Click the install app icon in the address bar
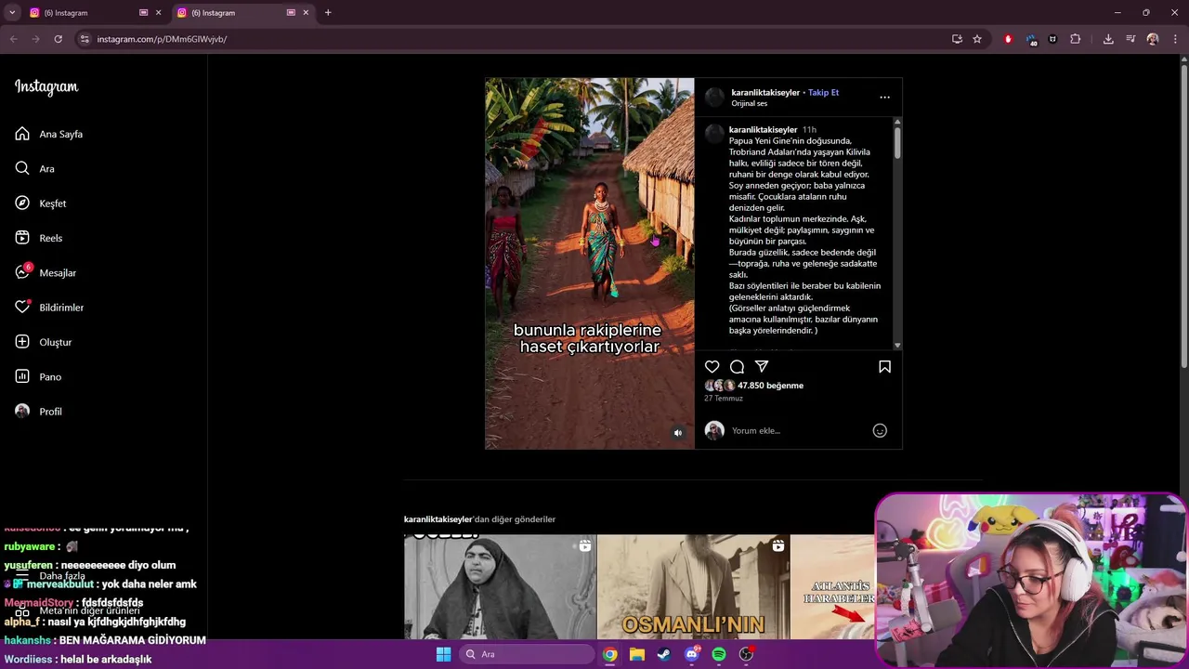Image resolution: width=1189 pixels, height=669 pixels. 957,39
